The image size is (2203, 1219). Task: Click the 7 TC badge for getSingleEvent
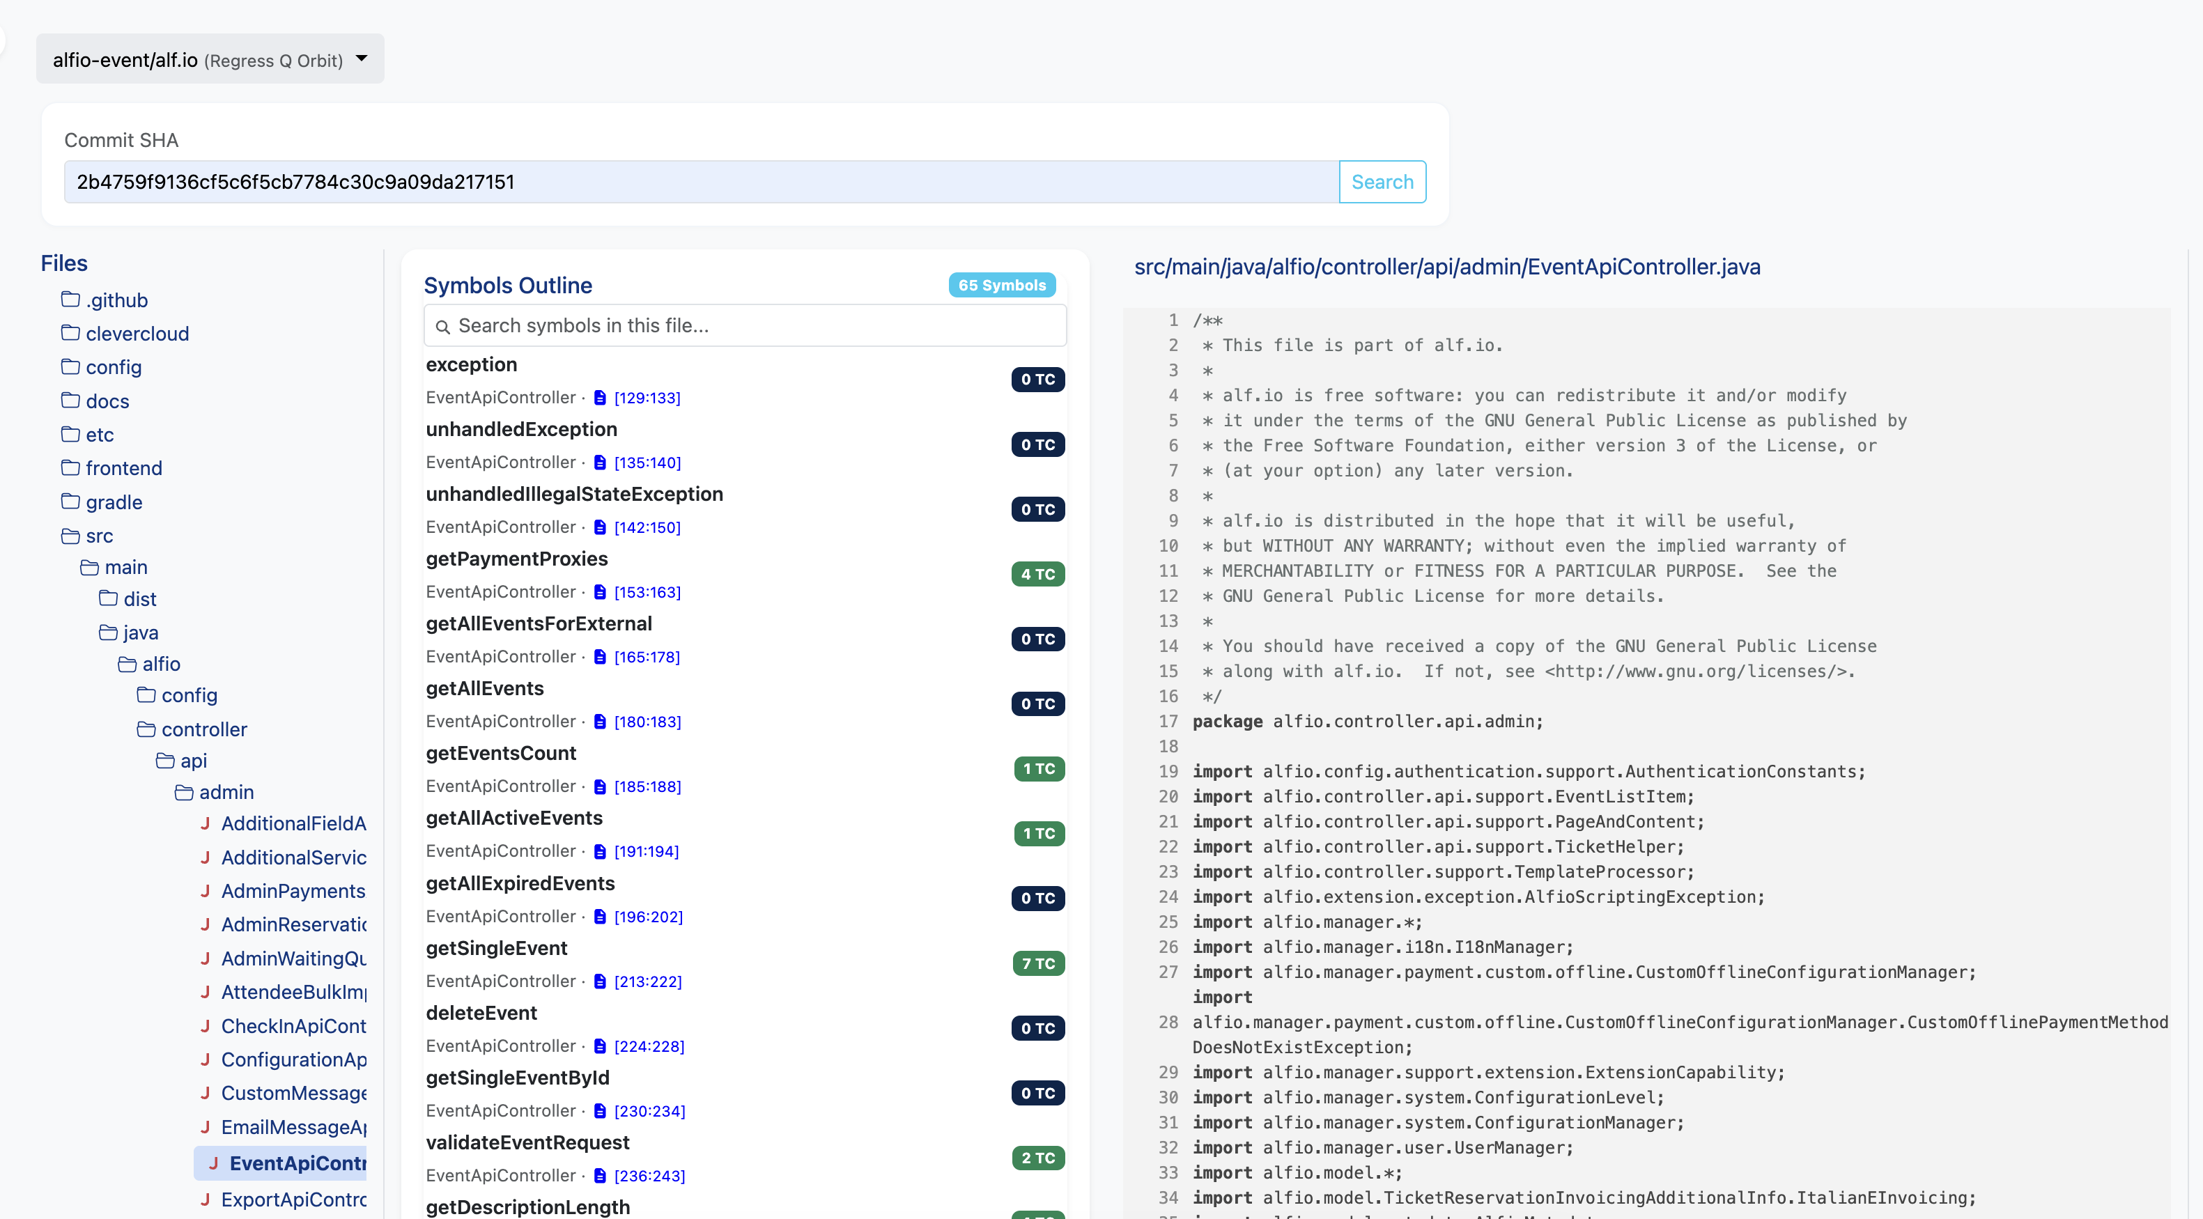1038,963
